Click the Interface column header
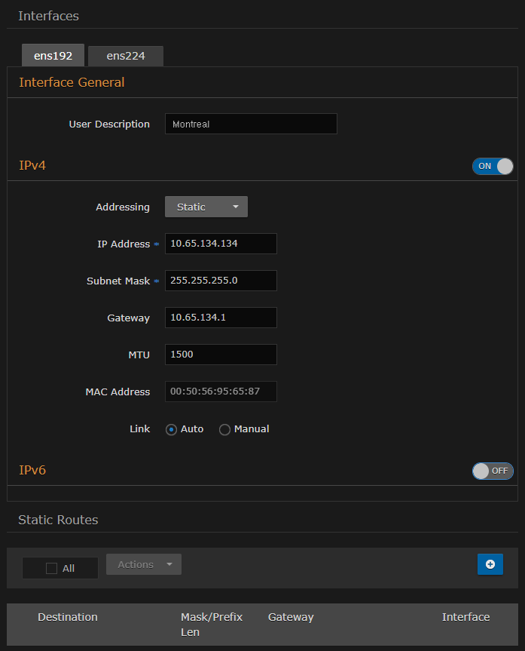The image size is (525, 651). pos(465,617)
